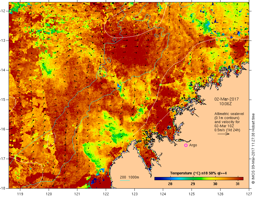
Task: Click the 29 label under color bar
Action: 193,184
